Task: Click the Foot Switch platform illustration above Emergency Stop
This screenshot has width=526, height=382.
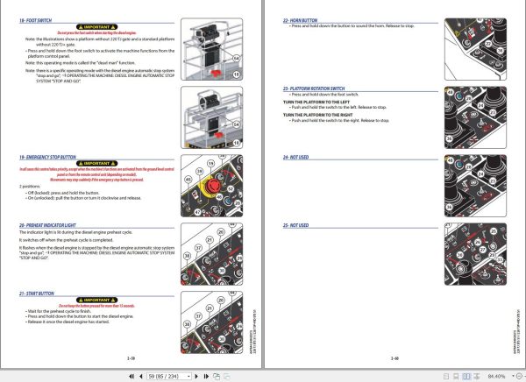Action: [211, 117]
